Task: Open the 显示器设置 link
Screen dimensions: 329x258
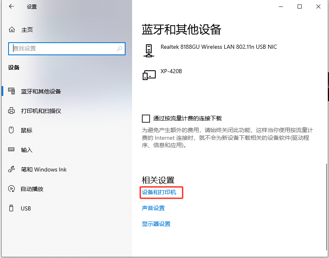Action: coord(156,224)
